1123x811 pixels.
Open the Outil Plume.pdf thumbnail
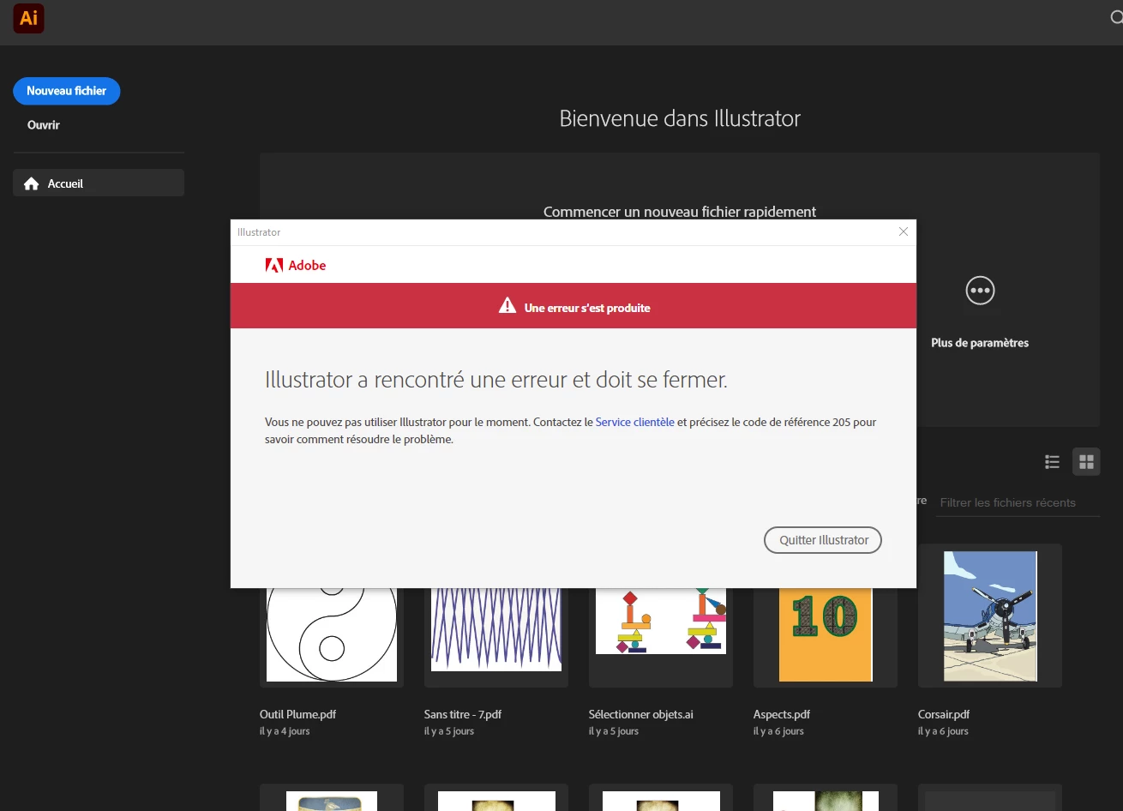click(332, 634)
